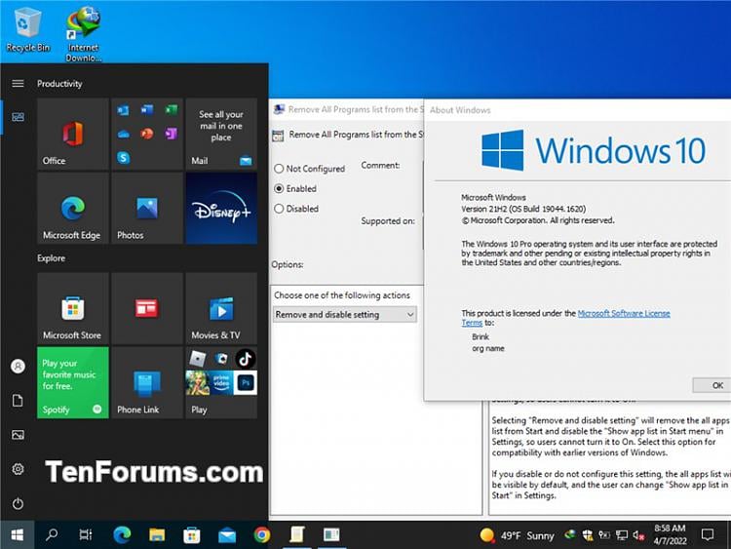Open the Office tile in Start menu

[x=73, y=134]
